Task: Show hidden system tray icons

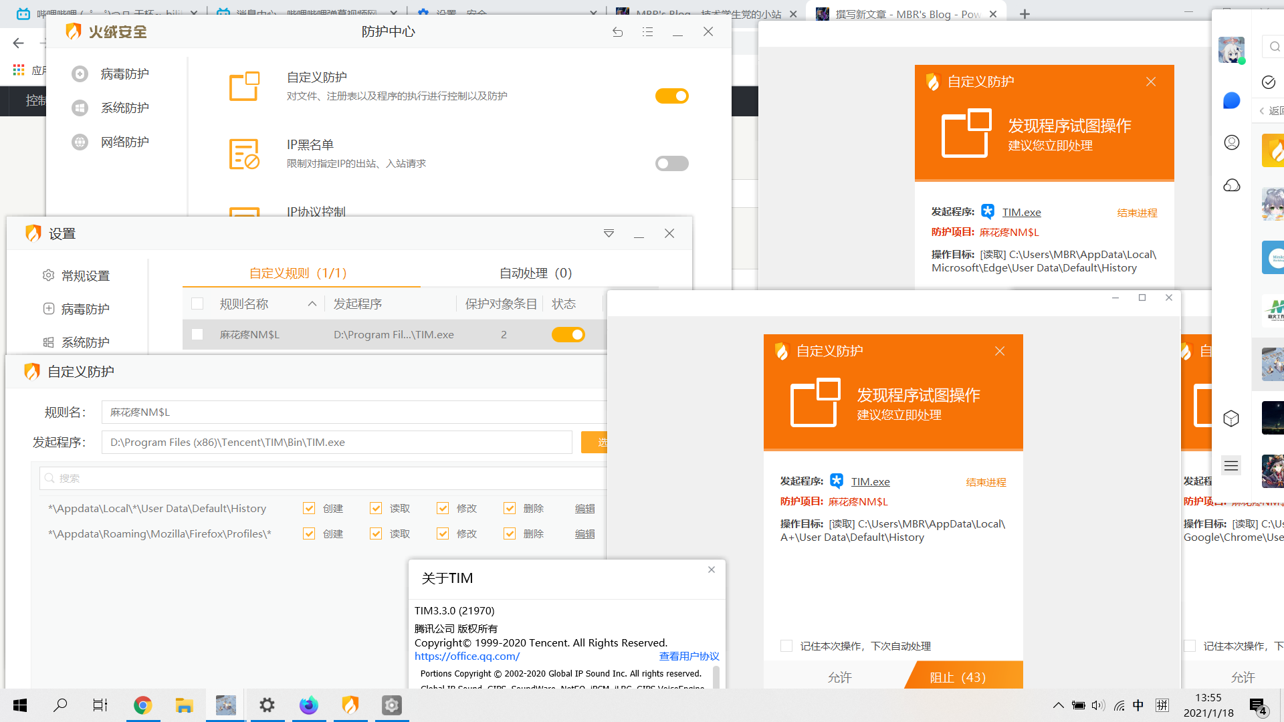Action: click(1058, 705)
